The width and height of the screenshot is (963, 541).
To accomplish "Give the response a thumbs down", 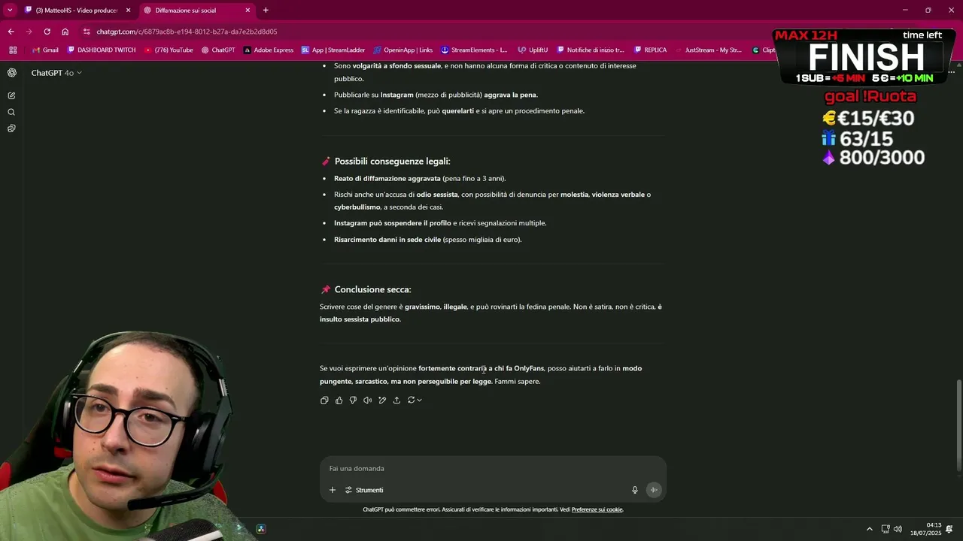I will click(x=353, y=400).
